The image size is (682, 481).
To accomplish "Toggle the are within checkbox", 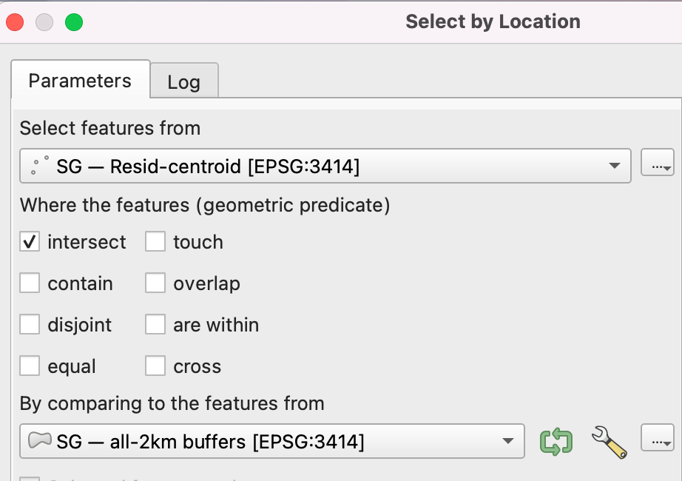I will pyautogui.click(x=155, y=325).
